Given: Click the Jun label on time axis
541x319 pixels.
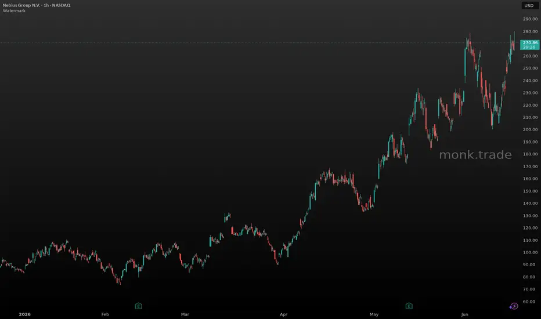Looking at the screenshot, I should tap(465, 314).
